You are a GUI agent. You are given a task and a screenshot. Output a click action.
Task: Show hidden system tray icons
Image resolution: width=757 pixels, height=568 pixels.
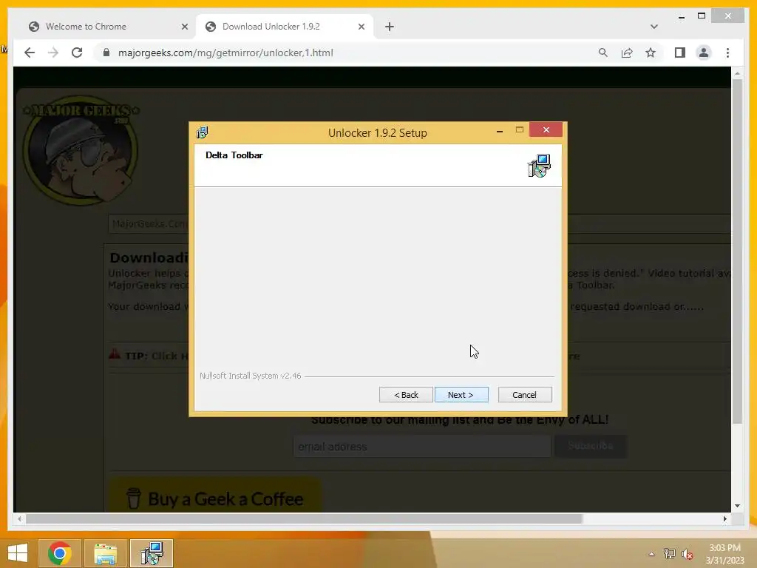point(651,554)
